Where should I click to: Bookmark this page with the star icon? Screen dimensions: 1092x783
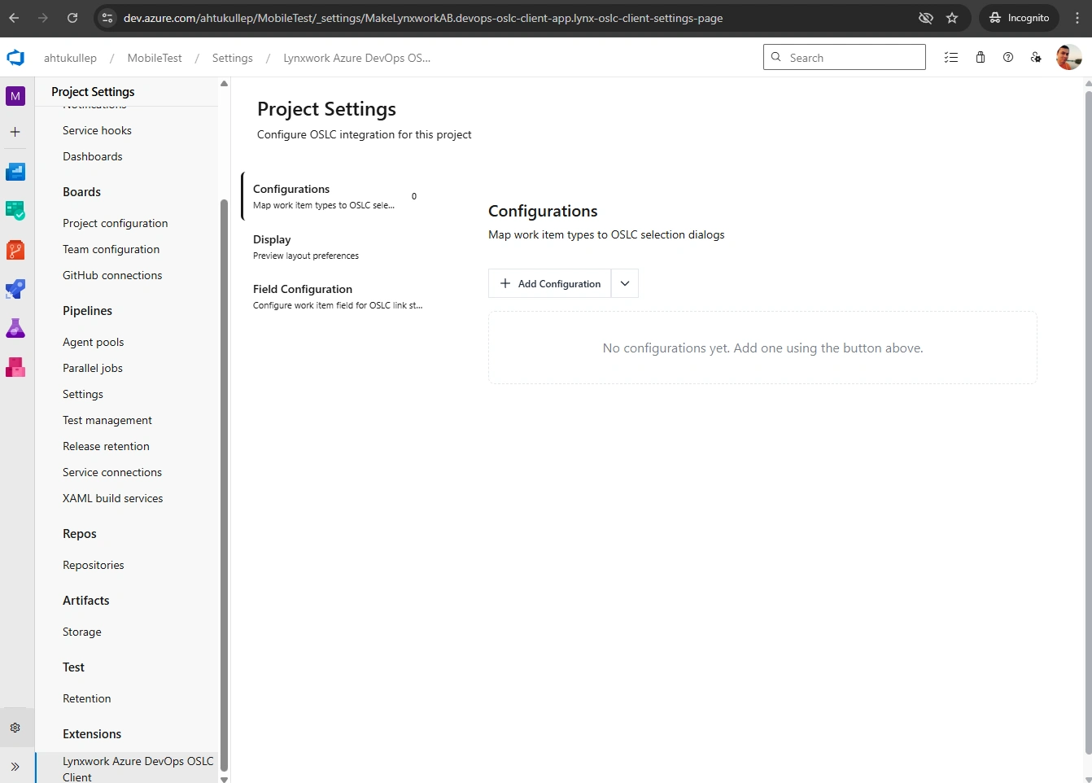(x=952, y=18)
